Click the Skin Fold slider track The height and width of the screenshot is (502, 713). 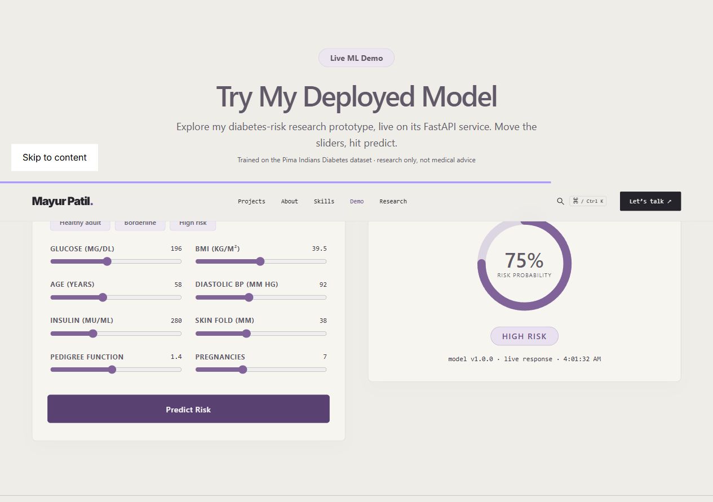point(261,334)
